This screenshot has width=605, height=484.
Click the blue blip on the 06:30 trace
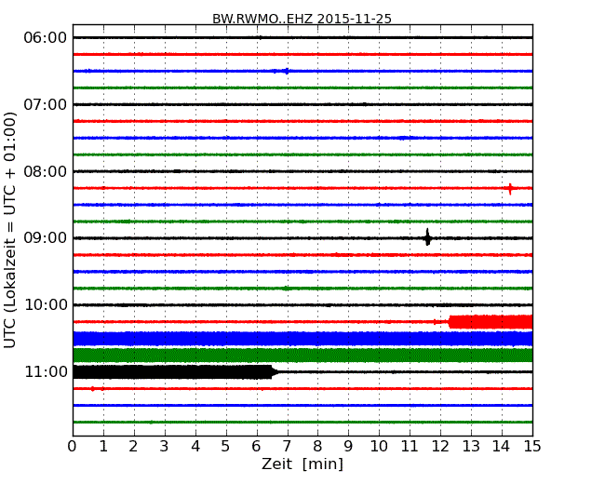point(287,71)
